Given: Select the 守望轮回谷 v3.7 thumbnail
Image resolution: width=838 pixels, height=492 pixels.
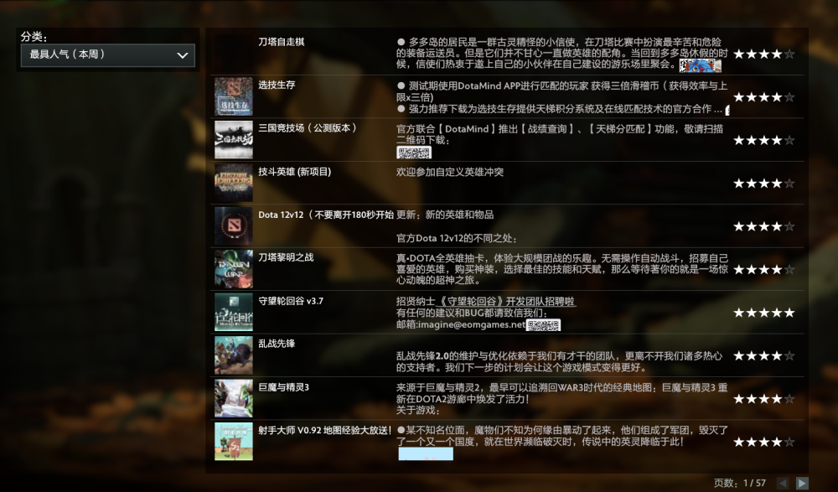Looking at the screenshot, I should 234,313.
